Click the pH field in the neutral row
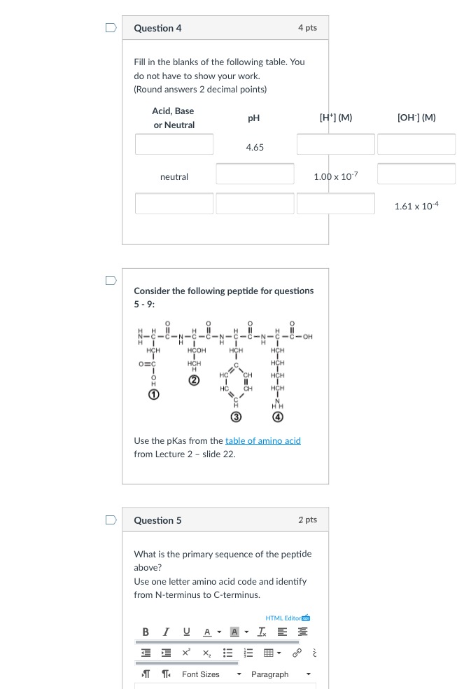The height and width of the screenshot is (689, 457). pyautogui.click(x=255, y=174)
